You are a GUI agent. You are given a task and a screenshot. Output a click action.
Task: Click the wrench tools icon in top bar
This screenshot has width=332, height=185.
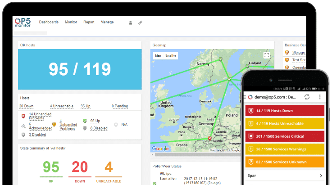coord(140,23)
